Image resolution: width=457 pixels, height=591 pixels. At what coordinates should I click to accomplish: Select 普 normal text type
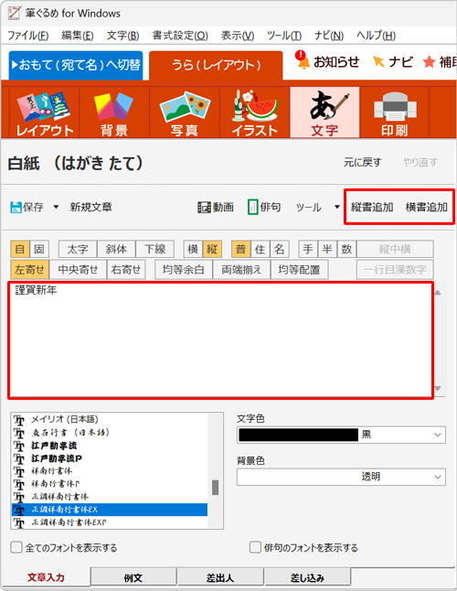241,249
